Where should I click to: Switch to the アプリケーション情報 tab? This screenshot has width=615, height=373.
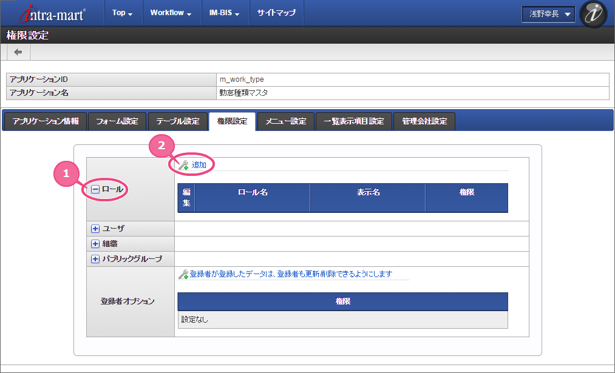tap(46, 121)
